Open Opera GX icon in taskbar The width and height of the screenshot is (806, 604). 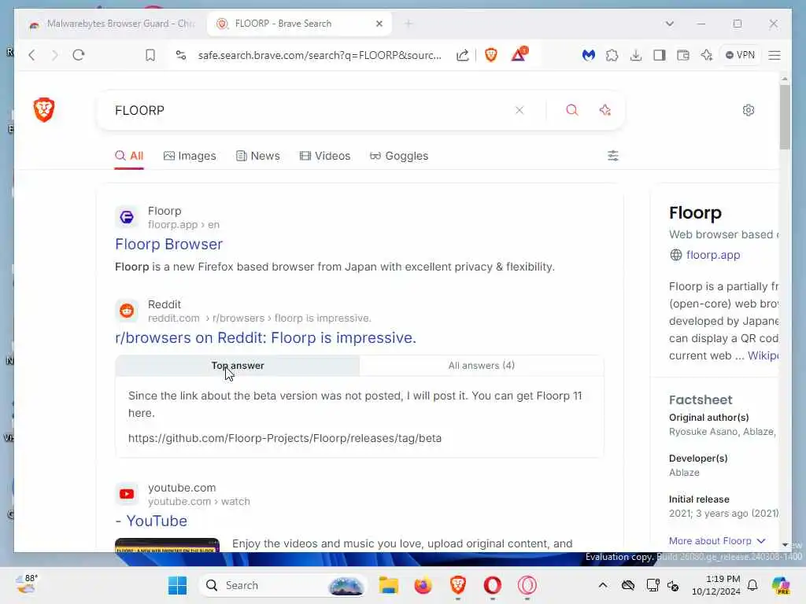tap(527, 585)
